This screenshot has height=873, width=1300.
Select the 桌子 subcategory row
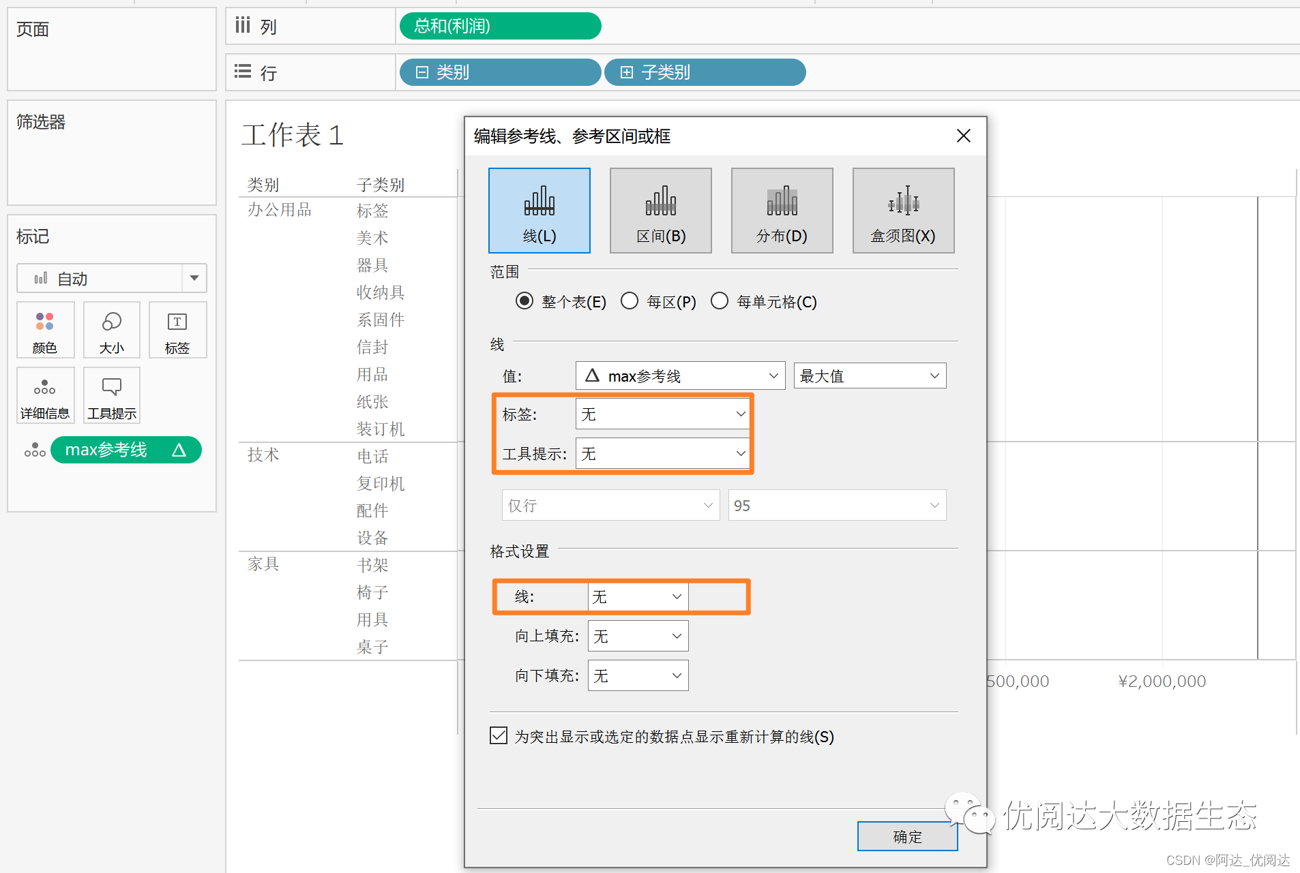[x=372, y=647]
